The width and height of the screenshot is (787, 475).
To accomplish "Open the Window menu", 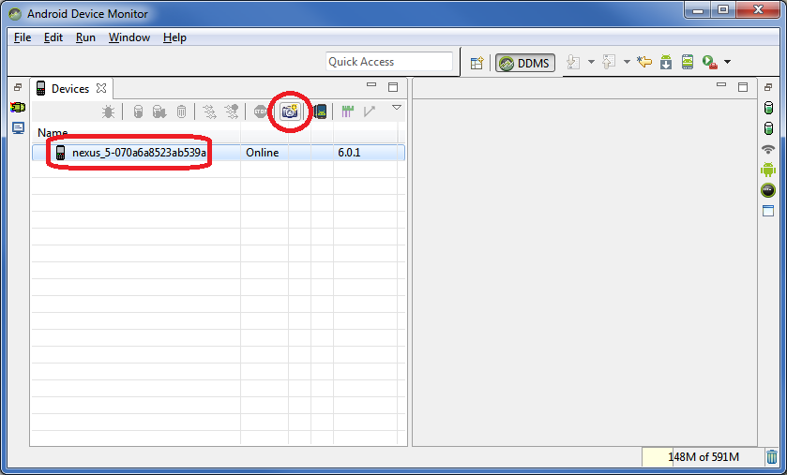I will click(x=129, y=37).
